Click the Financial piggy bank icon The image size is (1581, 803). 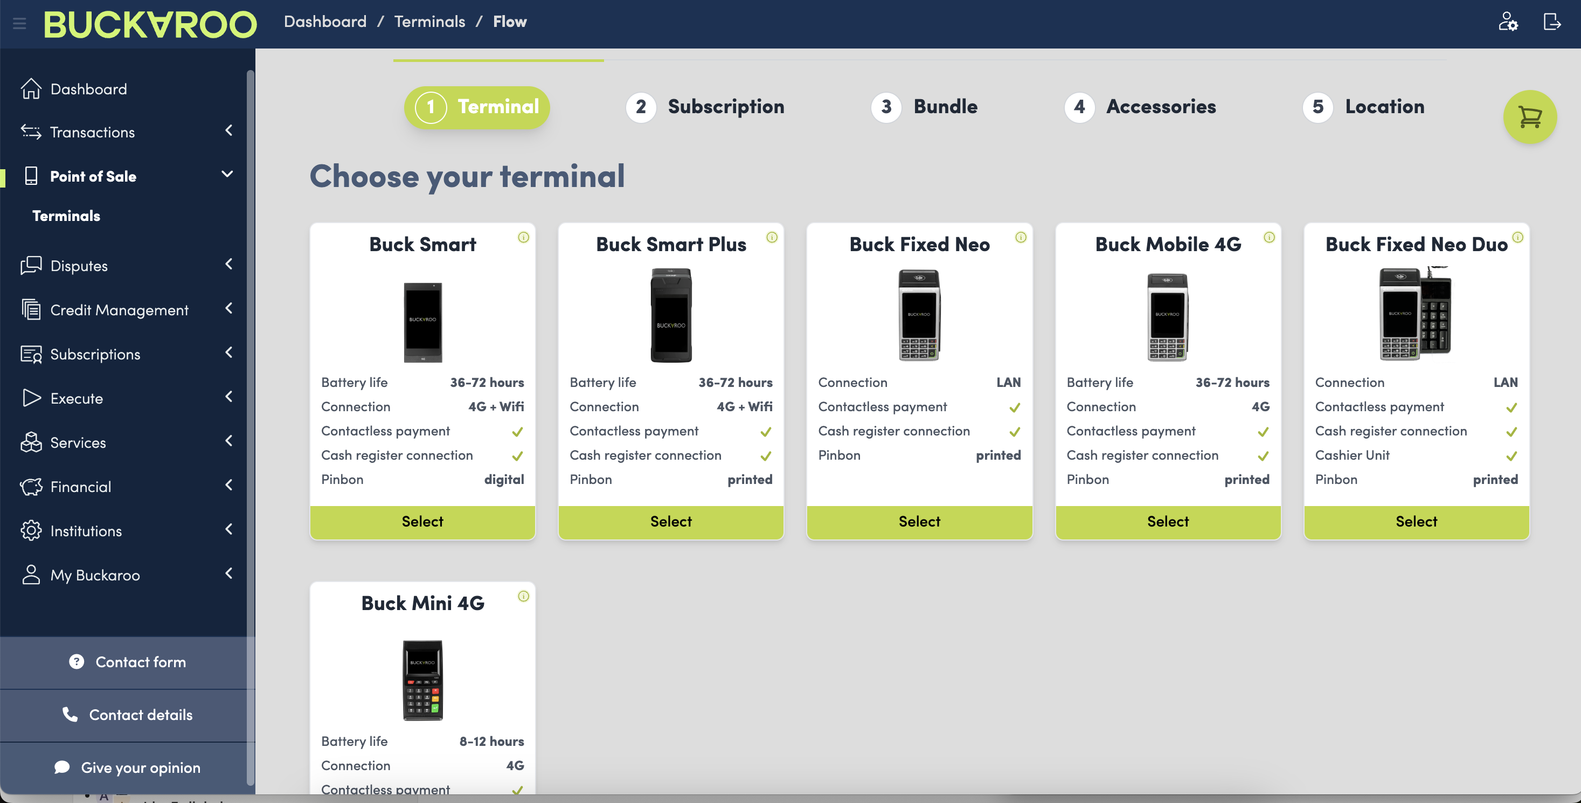(31, 487)
